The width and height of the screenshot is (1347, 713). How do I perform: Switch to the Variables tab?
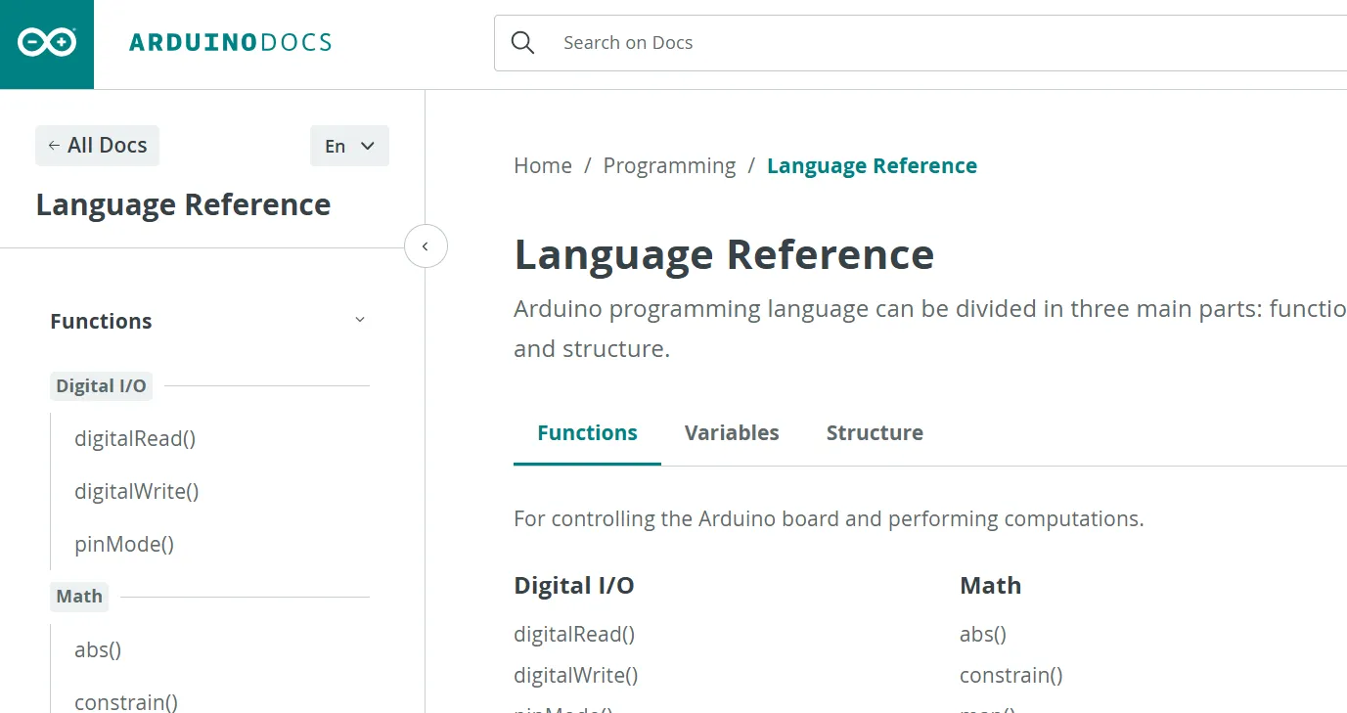pos(732,433)
